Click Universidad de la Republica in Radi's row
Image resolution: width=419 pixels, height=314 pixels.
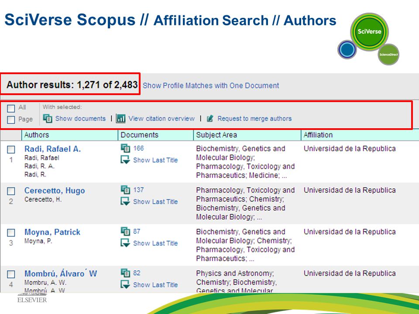[x=350, y=148]
